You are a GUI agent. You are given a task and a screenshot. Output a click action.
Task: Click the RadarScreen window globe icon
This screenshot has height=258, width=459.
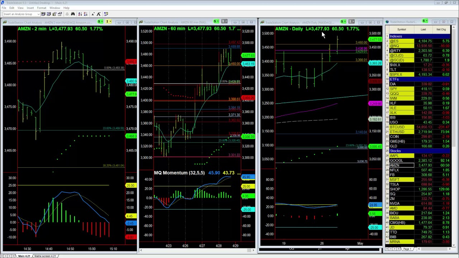click(387, 22)
